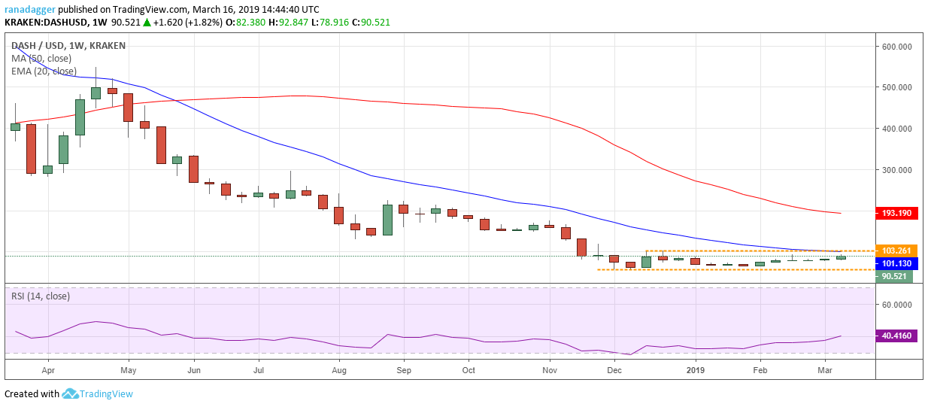The height and width of the screenshot is (407, 928).
Task: Click the Dec label on time axis
Action: (x=614, y=370)
